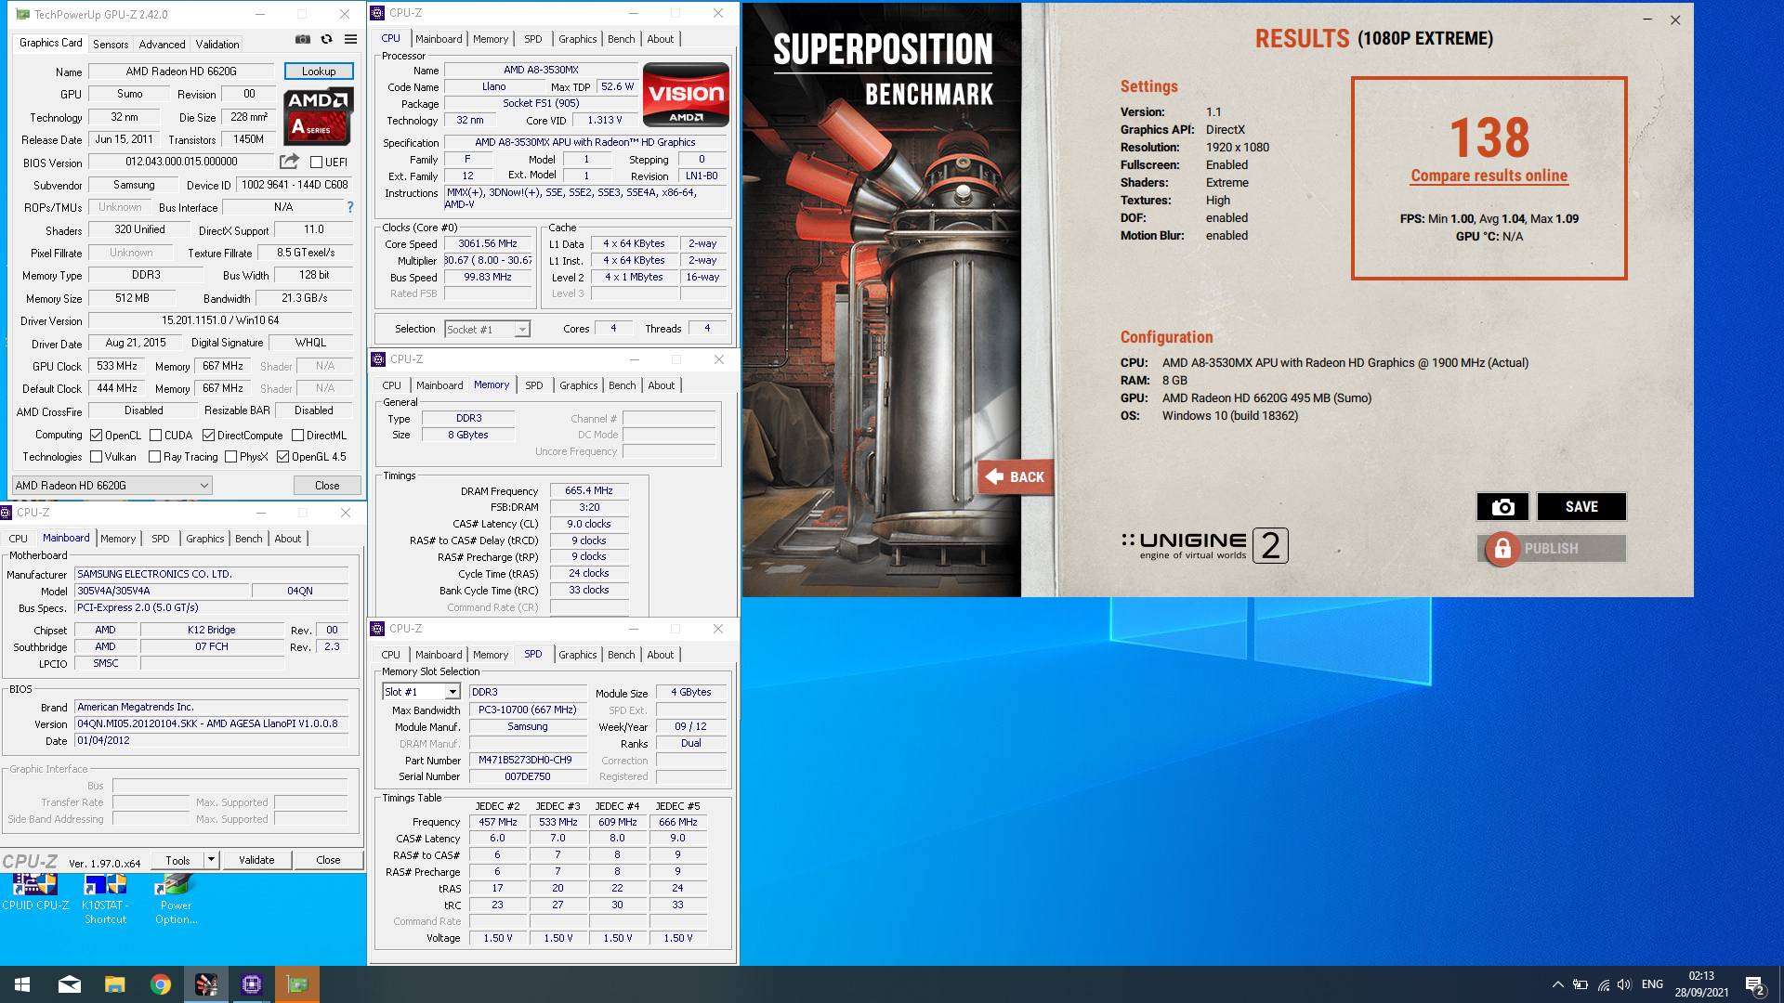Click GPU-Z refresh icon
The image size is (1784, 1003).
327,40
